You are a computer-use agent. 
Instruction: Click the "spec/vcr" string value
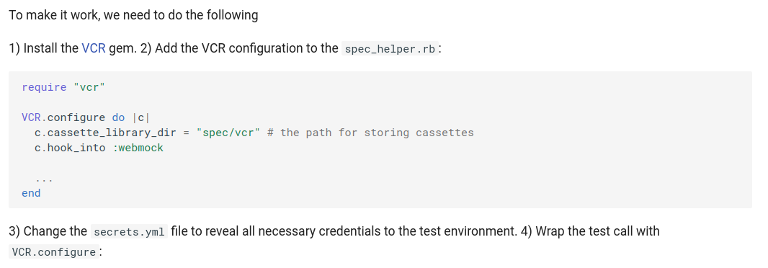point(228,133)
